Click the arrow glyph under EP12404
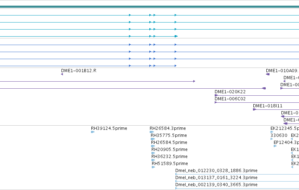 click(275, 146)
